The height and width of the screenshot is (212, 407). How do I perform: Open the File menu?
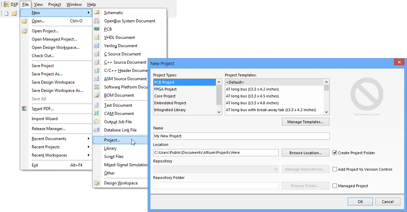(26, 4)
